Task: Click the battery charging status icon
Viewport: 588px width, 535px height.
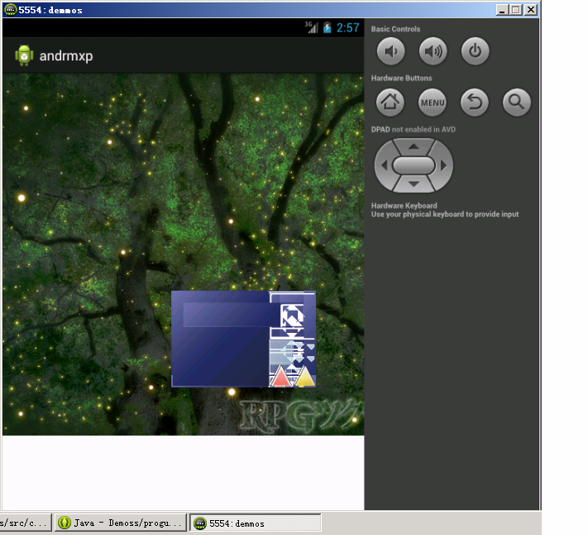Action: (x=327, y=28)
